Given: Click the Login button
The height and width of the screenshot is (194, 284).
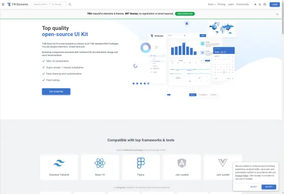Looking at the screenshot, I should click(x=274, y=5).
